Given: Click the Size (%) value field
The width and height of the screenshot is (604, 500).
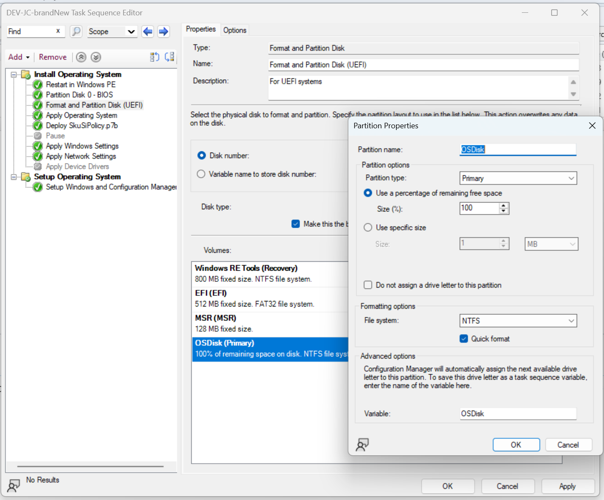Looking at the screenshot, I should pos(479,208).
